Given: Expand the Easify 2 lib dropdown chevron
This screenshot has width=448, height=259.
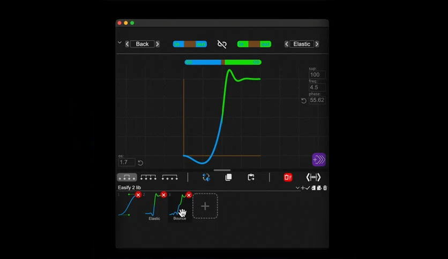Looking at the screenshot, I should (x=297, y=188).
